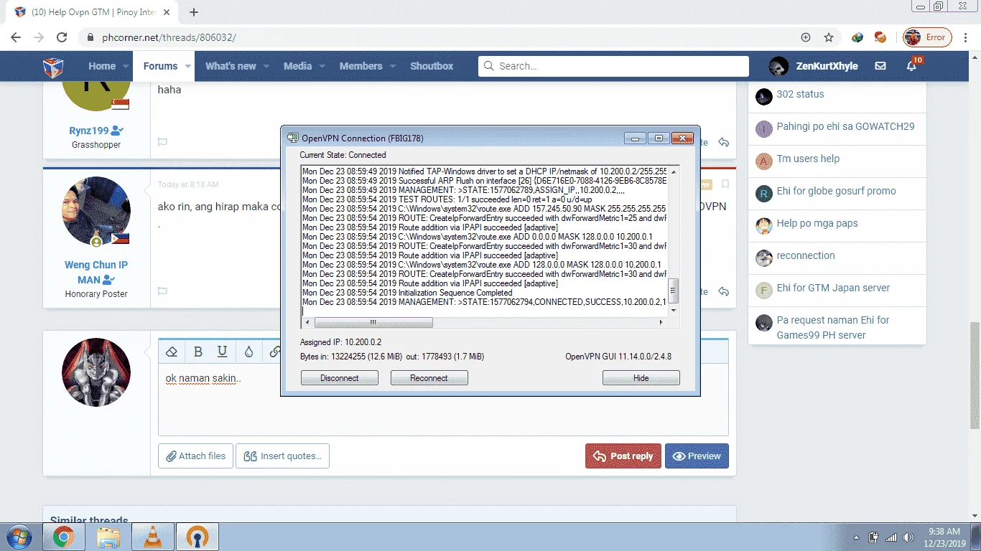Click the Santa-hat extension icon
This screenshot has height=551, width=981.
tap(880, 37)
